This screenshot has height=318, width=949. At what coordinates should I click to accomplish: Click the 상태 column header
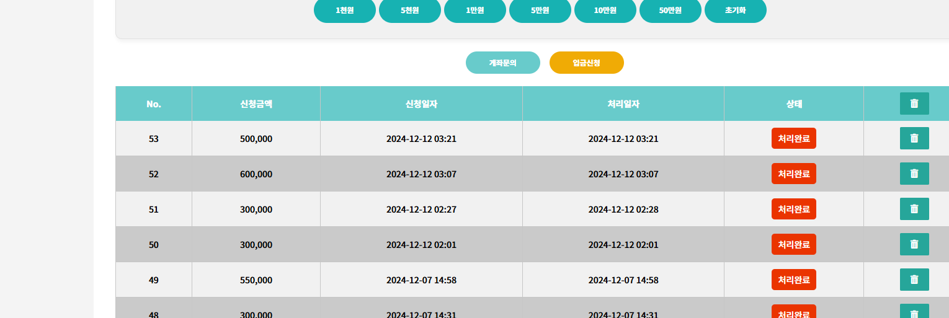794,104
